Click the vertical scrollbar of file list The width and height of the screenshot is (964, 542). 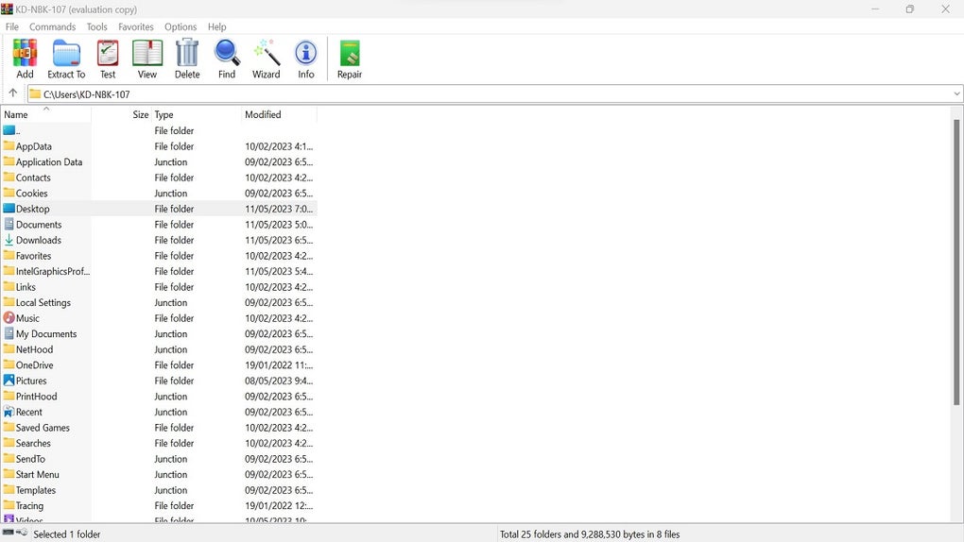tap(956, 263)
